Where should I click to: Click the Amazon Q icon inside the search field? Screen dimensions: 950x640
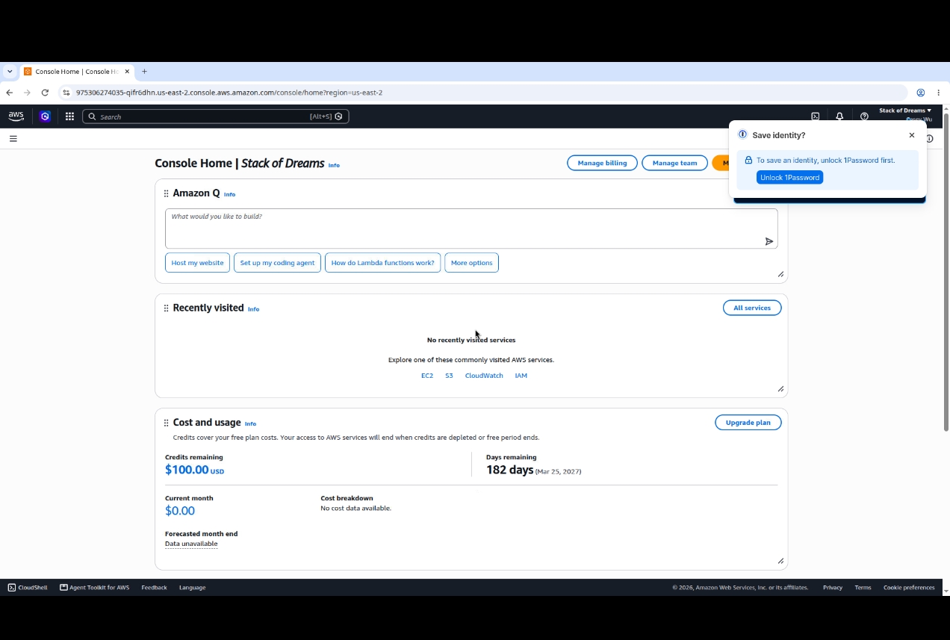tap(338, 116)
